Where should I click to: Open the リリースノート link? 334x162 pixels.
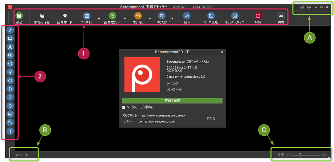tap(174, 90)
